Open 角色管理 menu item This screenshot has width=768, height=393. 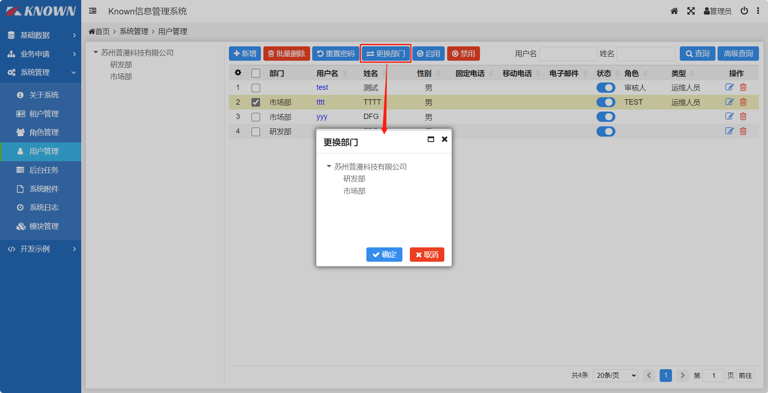(x=41, y=133)
